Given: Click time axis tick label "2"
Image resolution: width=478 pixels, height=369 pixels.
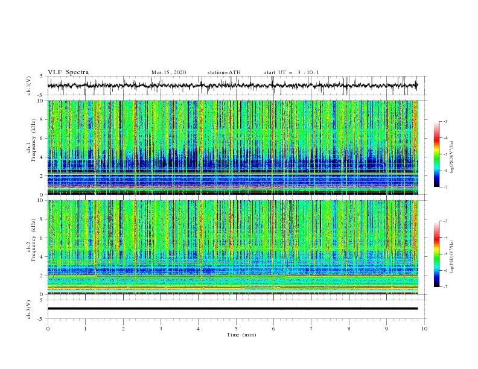Looking at the screenshot, I should [123, 329].
